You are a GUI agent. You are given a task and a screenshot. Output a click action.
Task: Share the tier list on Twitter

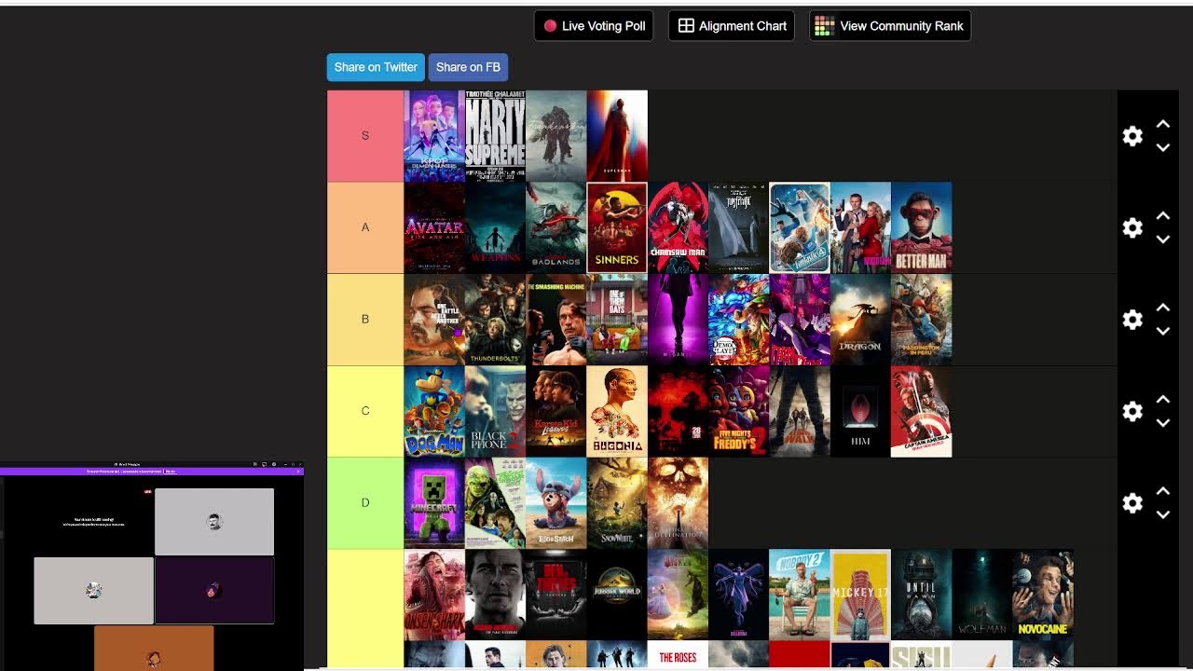pos(376,67)
